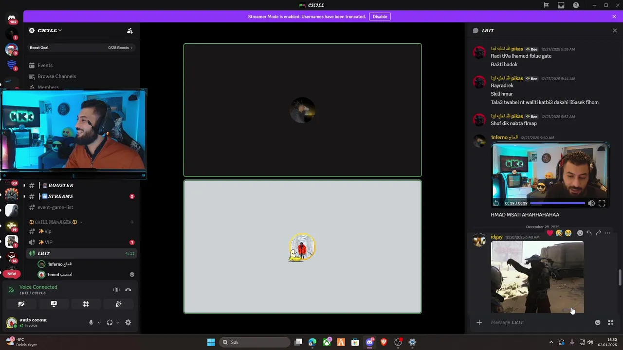Forward idgay's message
Viewport: 623px width, 350px height.
(x=598, y=233)
